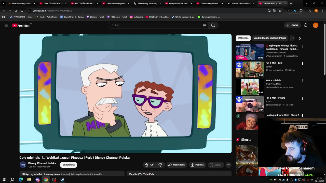Click the Chrome address bar URL

tap(52, 11)
